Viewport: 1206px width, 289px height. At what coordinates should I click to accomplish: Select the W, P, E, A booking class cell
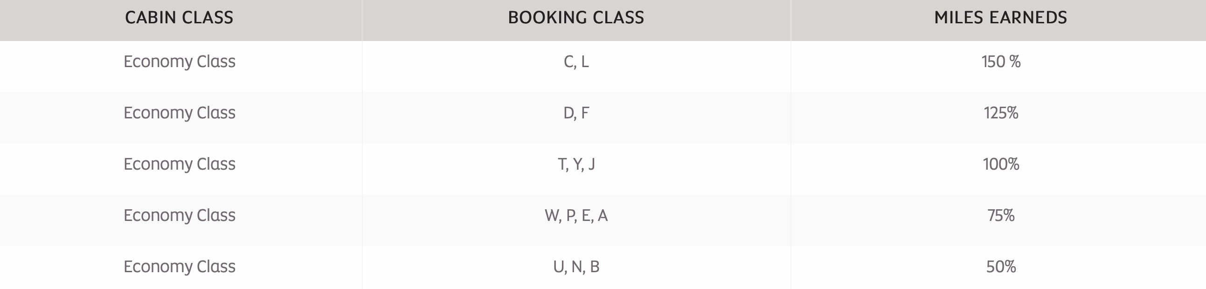(x=576, y=215)
